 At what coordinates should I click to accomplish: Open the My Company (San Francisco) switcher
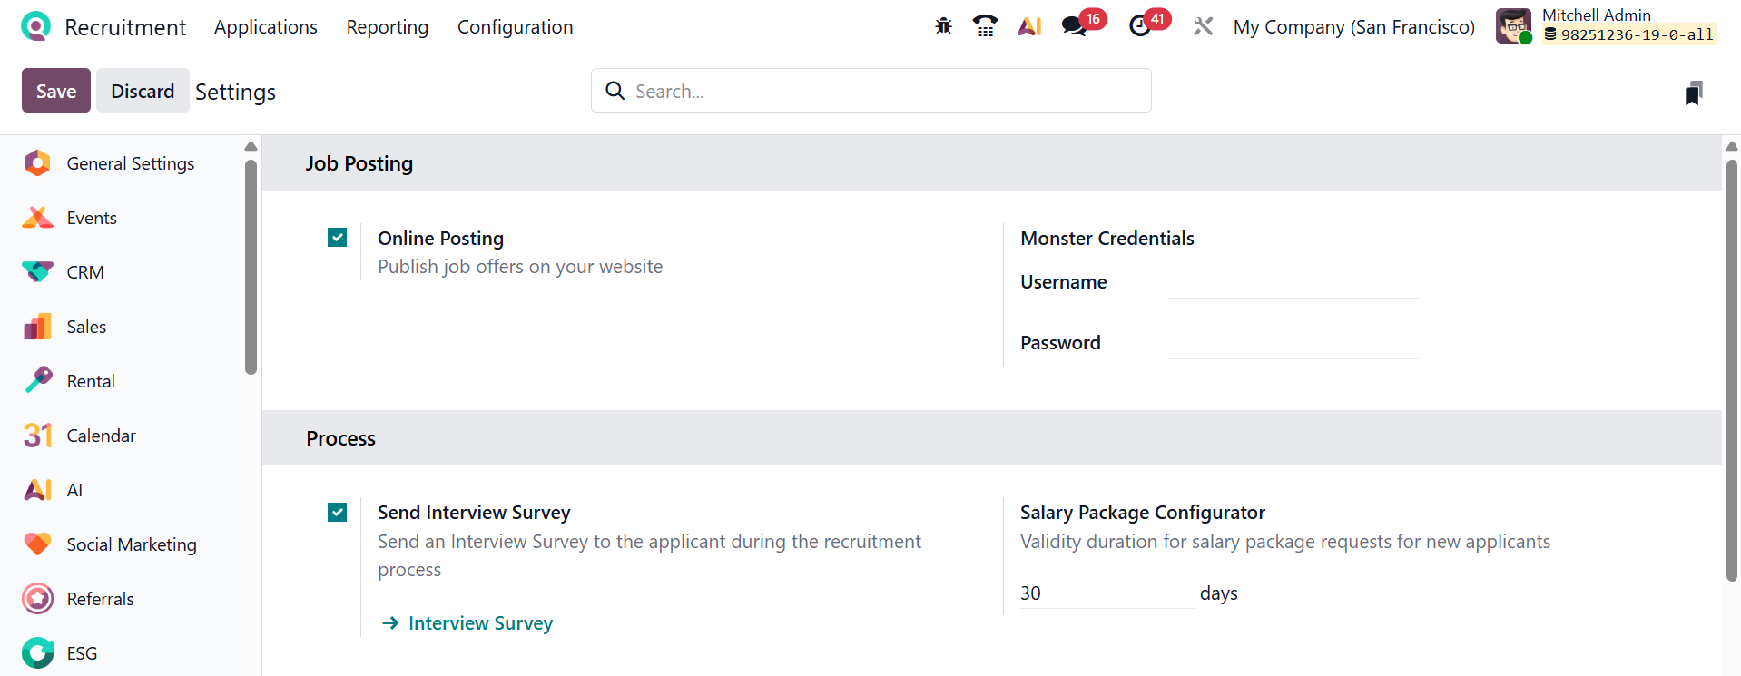1353,27
